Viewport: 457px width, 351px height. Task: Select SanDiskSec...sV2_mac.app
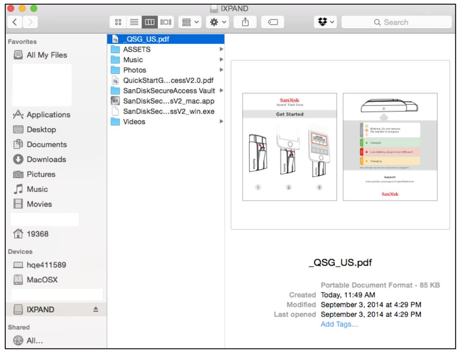pyautogui.click(x=166, y=101)
